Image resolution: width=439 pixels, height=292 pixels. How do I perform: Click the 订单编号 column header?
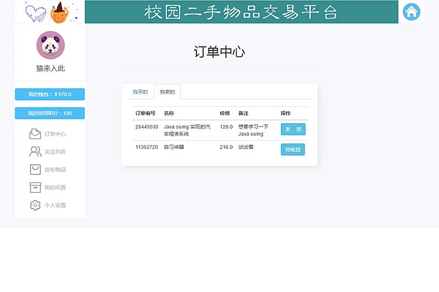click(x=145, y=113)
